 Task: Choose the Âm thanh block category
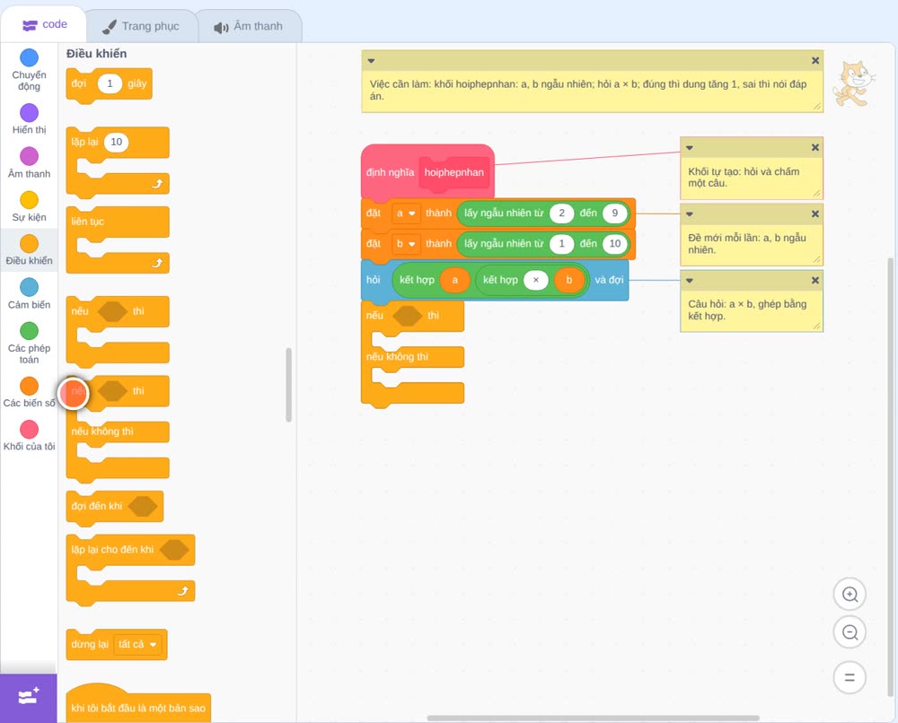[30, 162]
